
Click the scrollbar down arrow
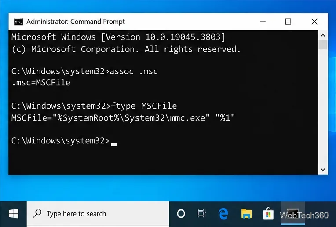click(x=323, y=169)
